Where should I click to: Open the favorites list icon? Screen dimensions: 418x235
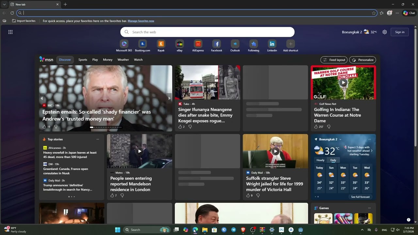[x=382, y=13]
